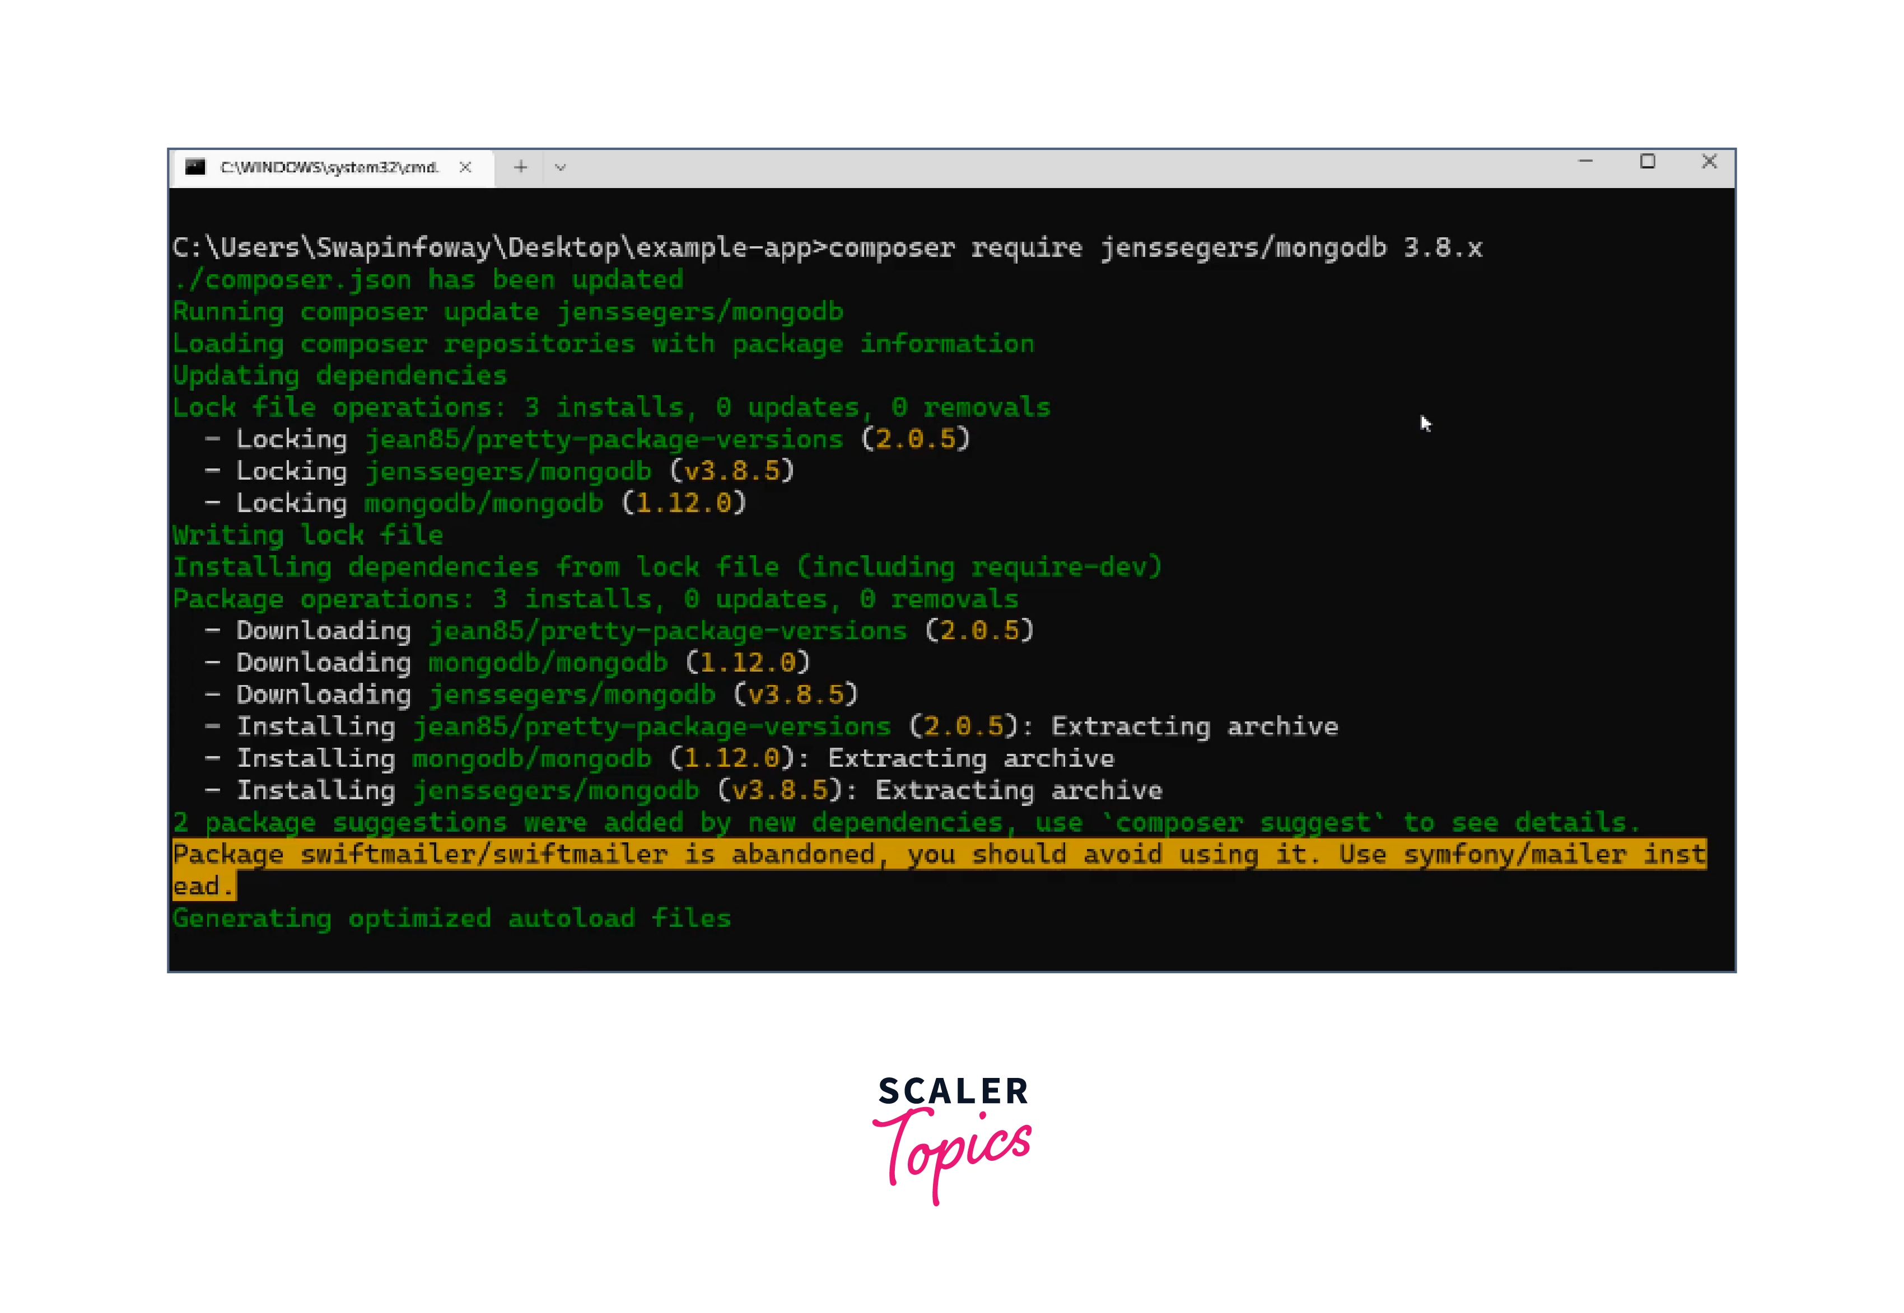The width and height of the screenshot is (1904, 1313).
Task: Click the highlighted swiftmailer abandoned warning
Action: [x=939, y=855]
